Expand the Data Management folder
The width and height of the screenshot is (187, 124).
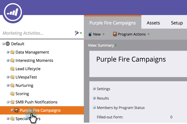(x=8, y=52)
